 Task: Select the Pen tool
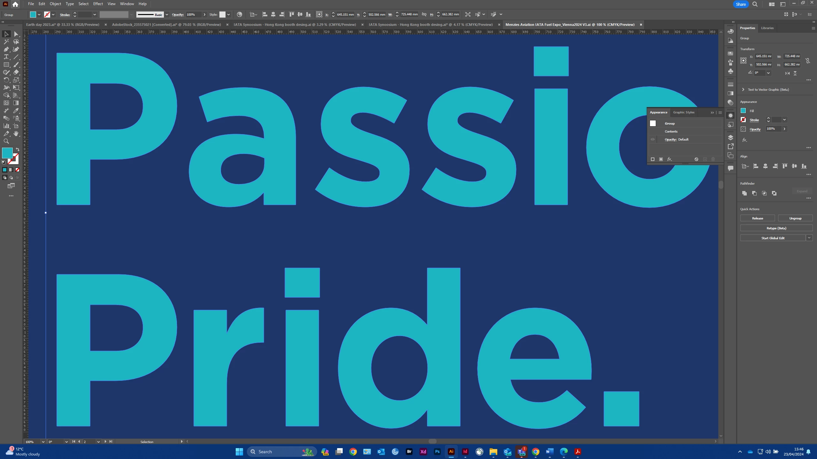[x=6, y=49]
